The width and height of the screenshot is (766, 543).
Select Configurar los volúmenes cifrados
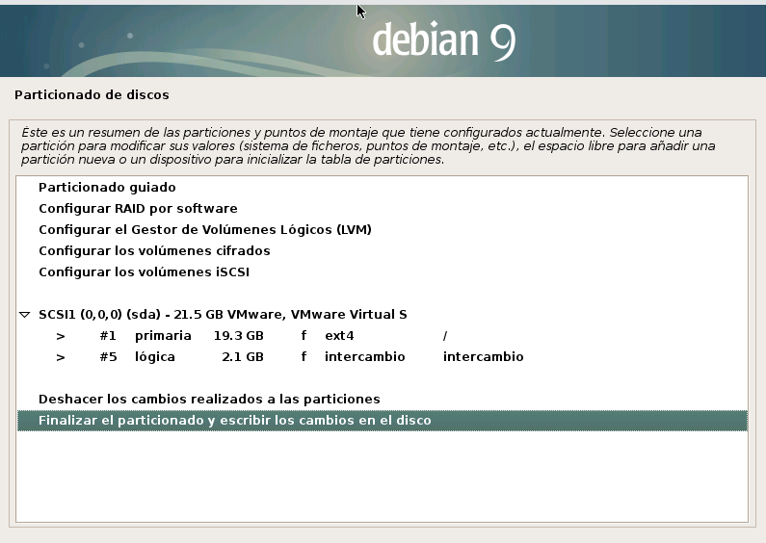[x=383, y=251]
